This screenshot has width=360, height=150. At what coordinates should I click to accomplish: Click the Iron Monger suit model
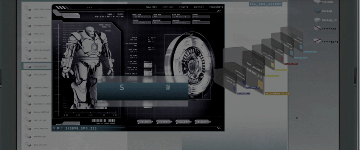(88, 68)
